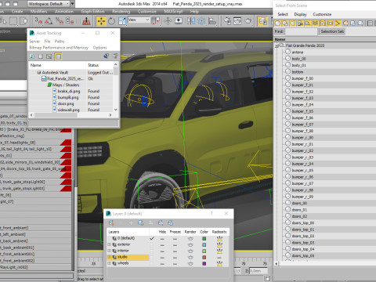Screen dimensions: 376x282
Task: Click the Render Production teapot icon
Action: (248, 21)
